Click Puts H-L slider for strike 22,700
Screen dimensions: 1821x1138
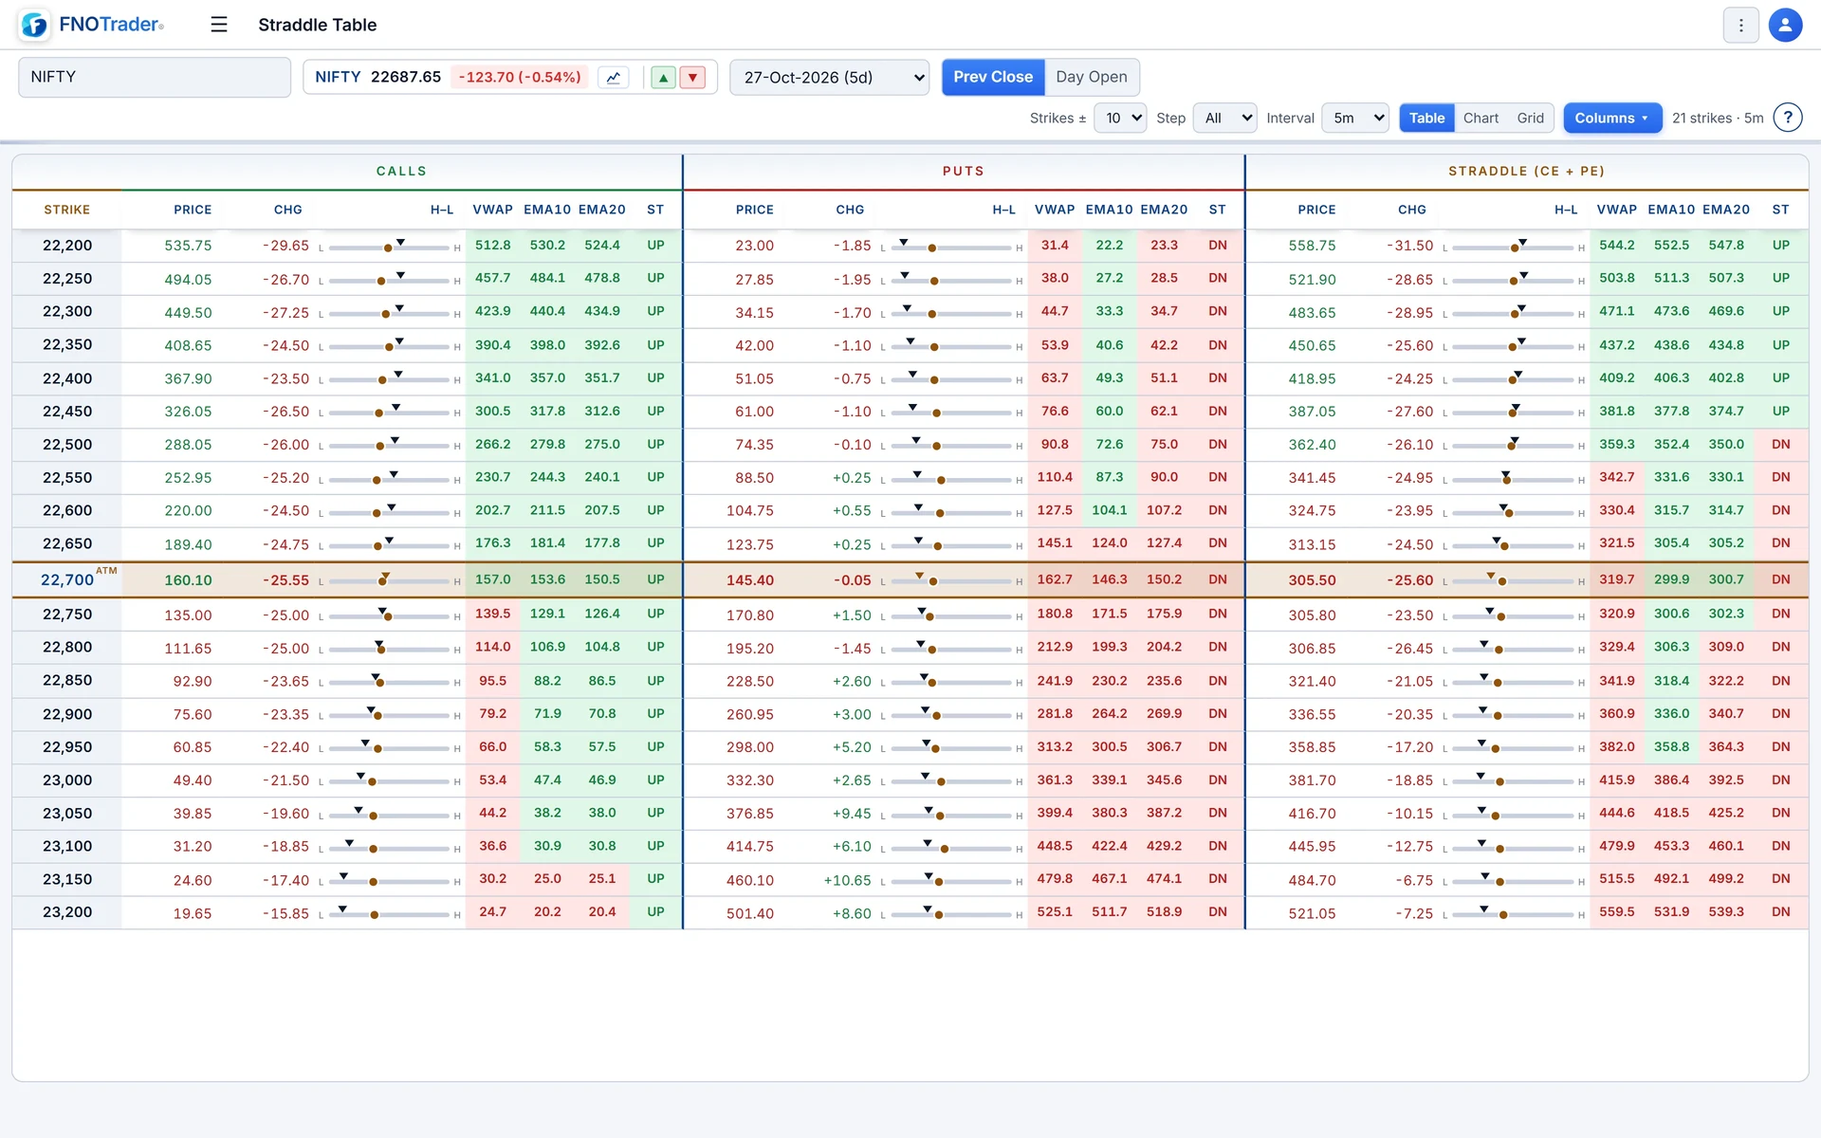[951, 580]
